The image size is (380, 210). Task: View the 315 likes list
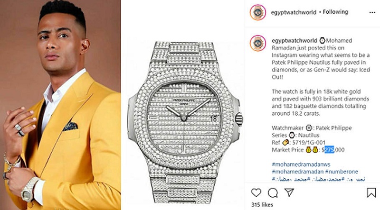coord(262,205)
